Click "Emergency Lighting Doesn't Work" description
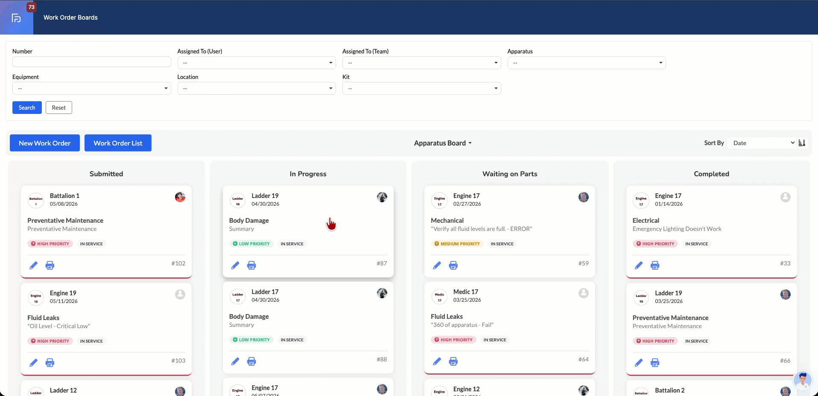The image size is (818, 396). click(677, 229)
